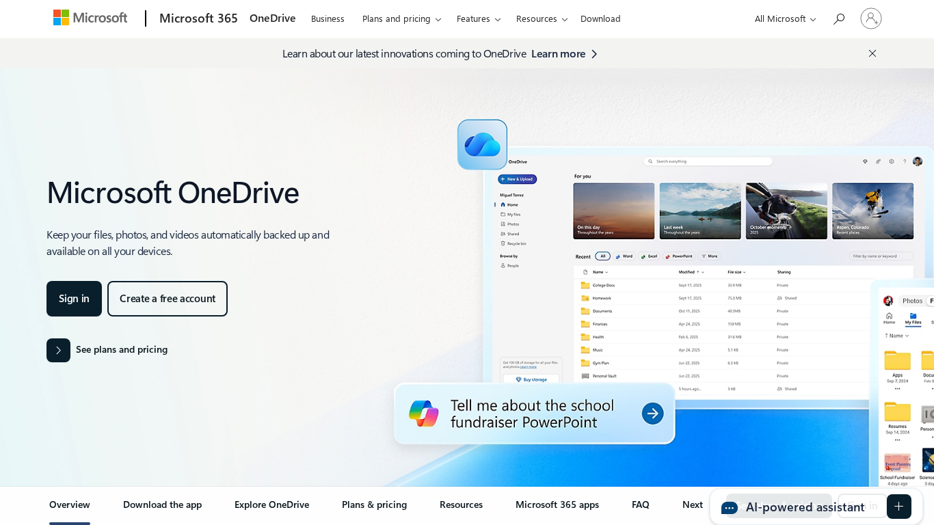The image size is (934, 525).
Task: Select Download in the top navigation
Action: pos(600,18)
